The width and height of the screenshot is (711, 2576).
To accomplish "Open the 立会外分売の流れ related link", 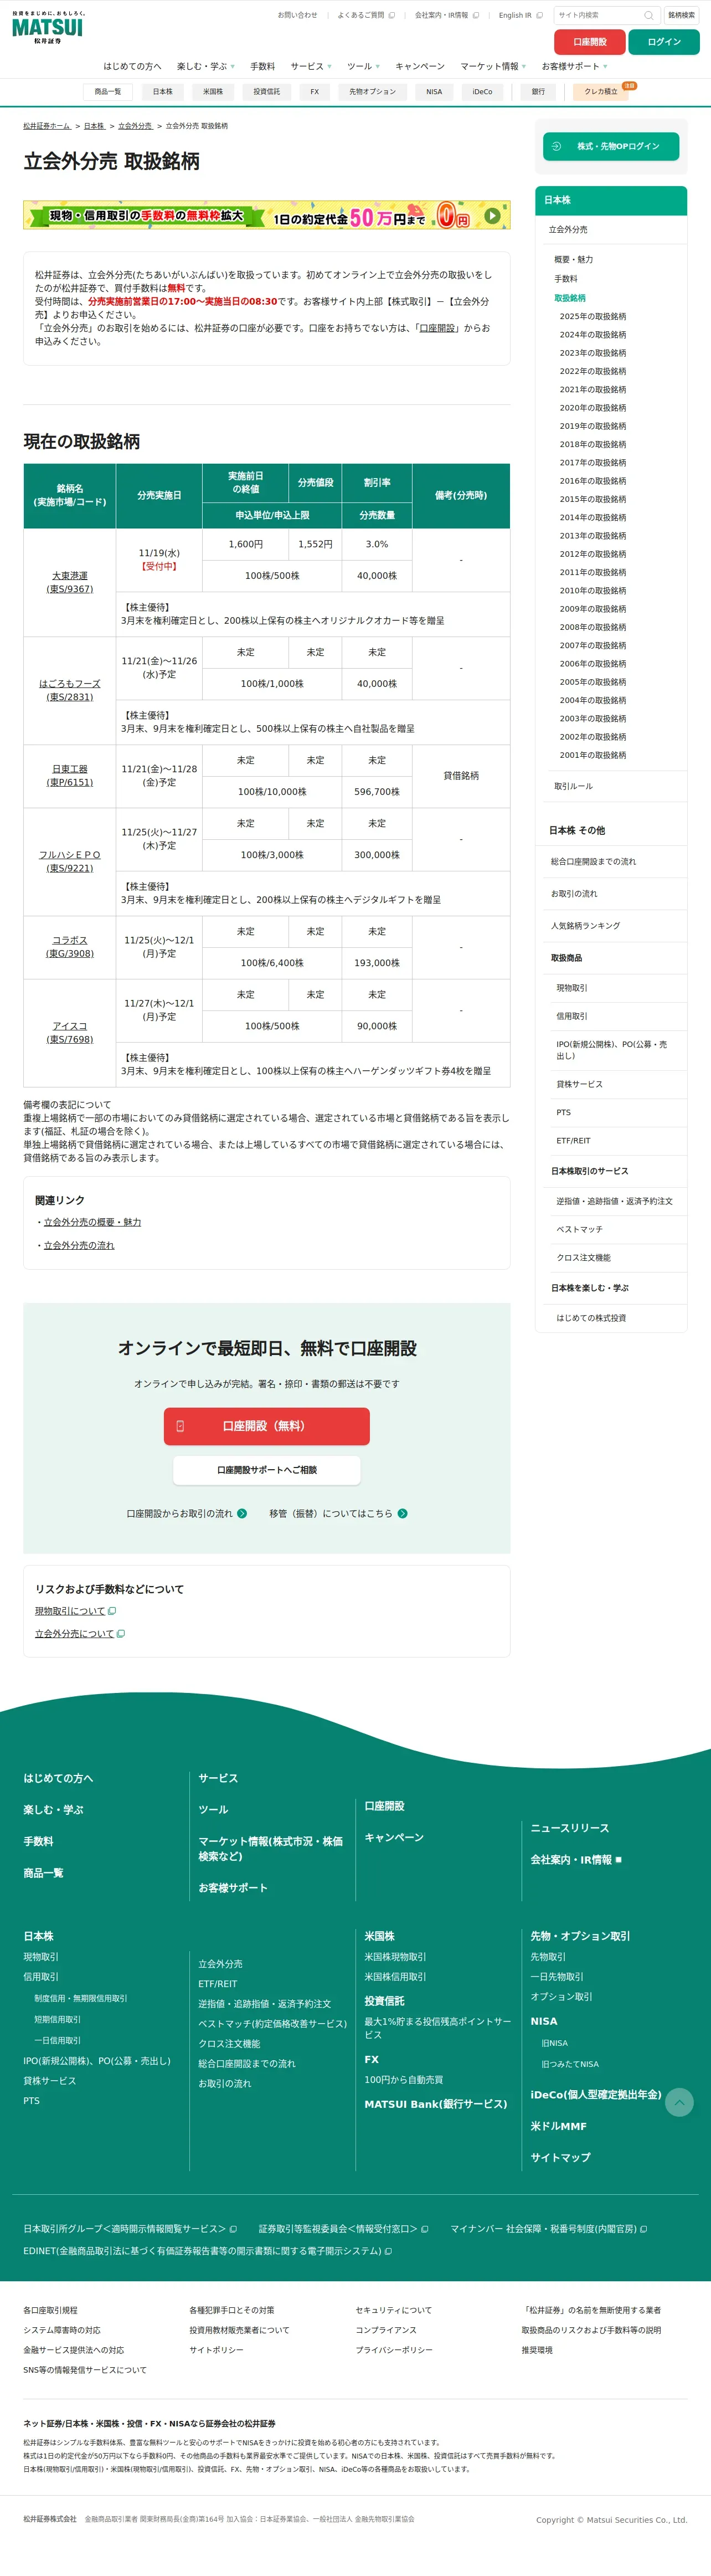I will tap(79, 1245).
